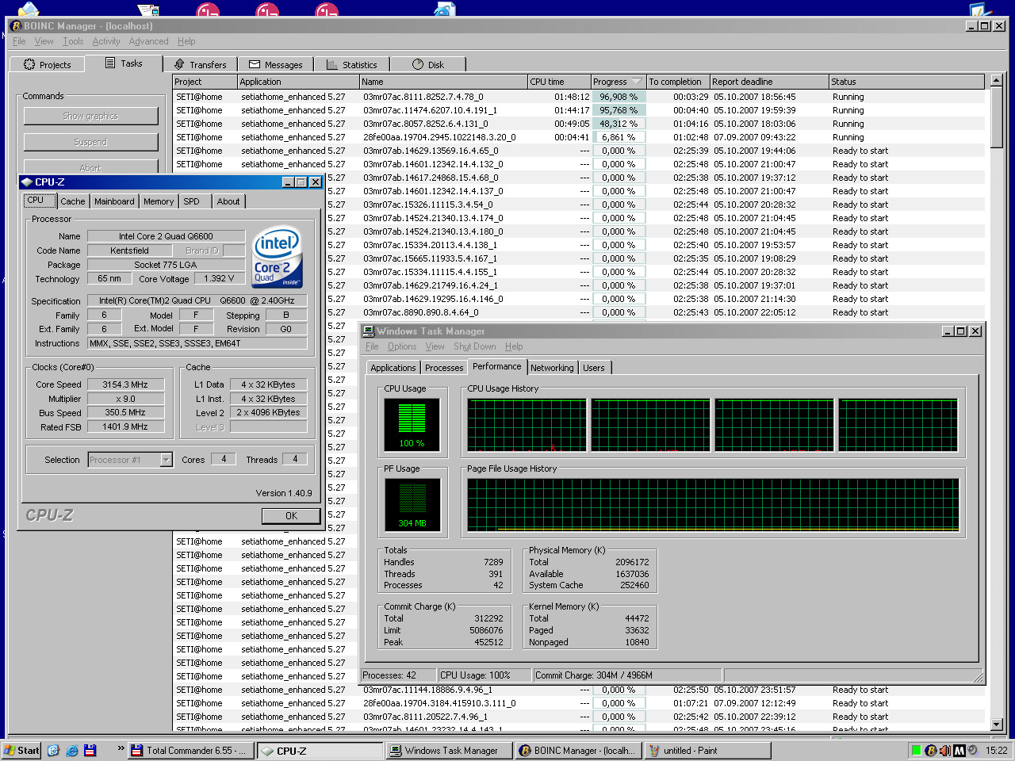
Task: Sort tasks by Report deadline column
Action: (768, 82)
